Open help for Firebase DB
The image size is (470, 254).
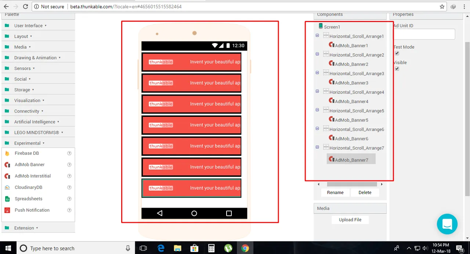pos(69,153)
